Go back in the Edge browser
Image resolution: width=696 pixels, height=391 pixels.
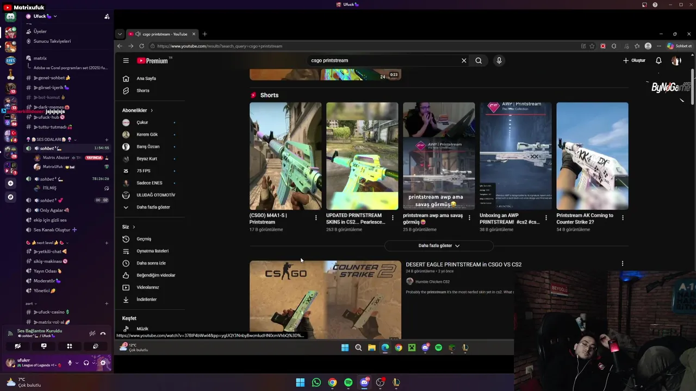click(120, 46)
